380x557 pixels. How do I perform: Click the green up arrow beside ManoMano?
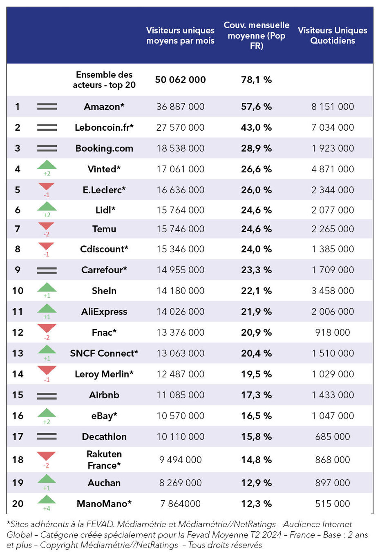(47, 499)
